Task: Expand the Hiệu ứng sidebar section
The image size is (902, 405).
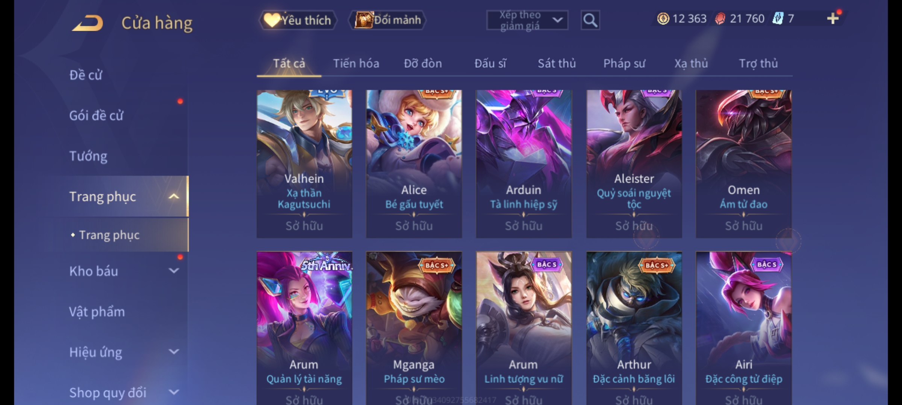Action: [174, 352]
